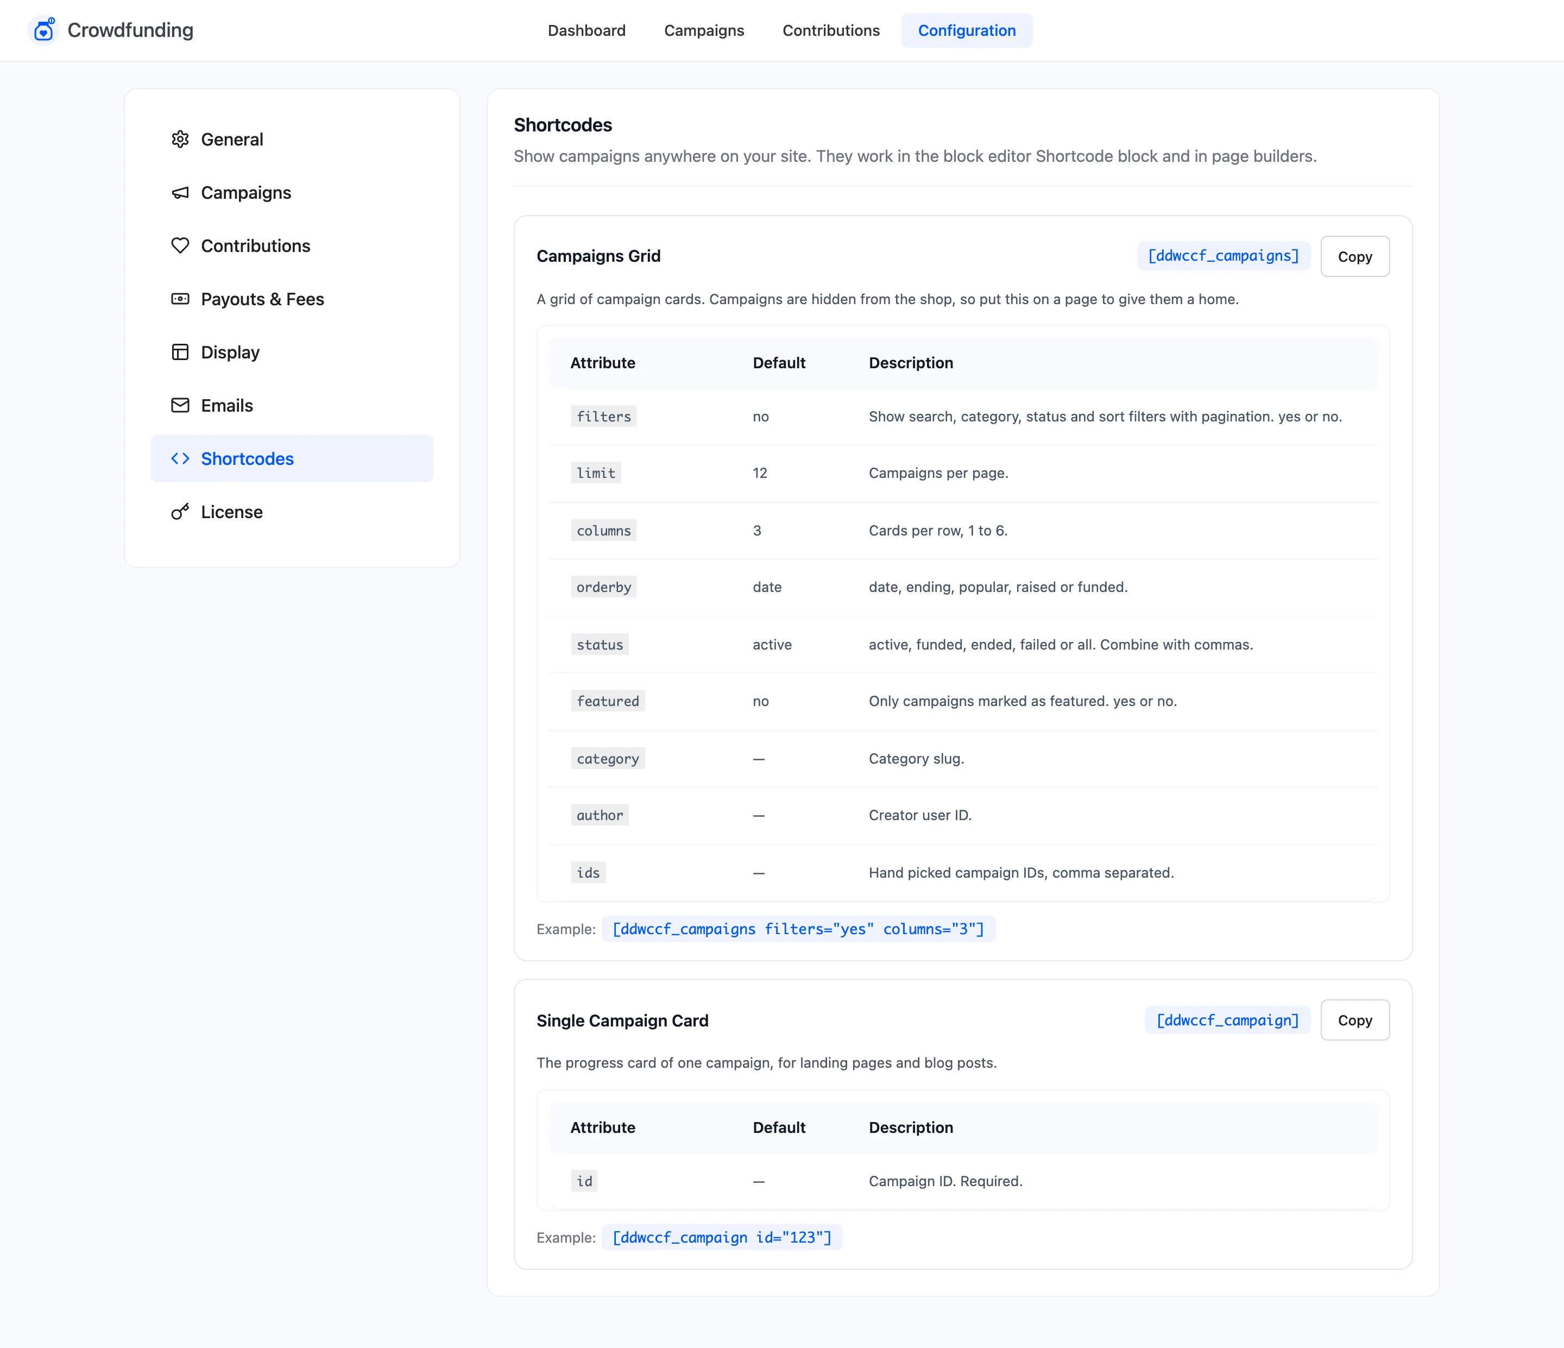
Task: Select the filters="yes" columns example code
Action: click(x=798, y=929)
